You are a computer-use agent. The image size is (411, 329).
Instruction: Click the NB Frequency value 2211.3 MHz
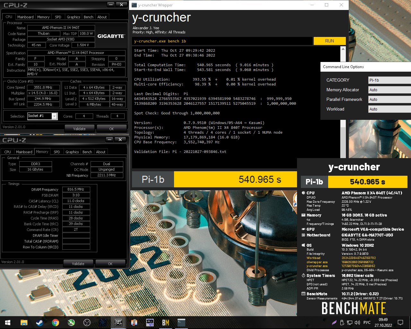107,175
